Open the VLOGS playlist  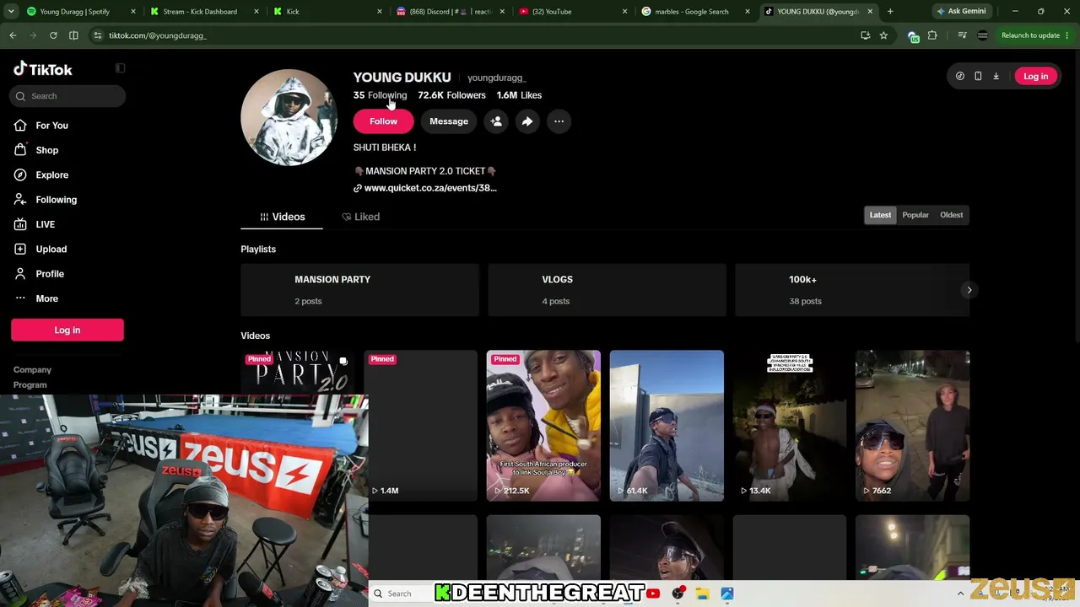[x=607, y=290]
